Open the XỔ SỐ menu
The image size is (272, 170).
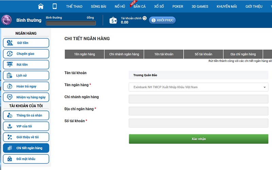click(159, 6)
